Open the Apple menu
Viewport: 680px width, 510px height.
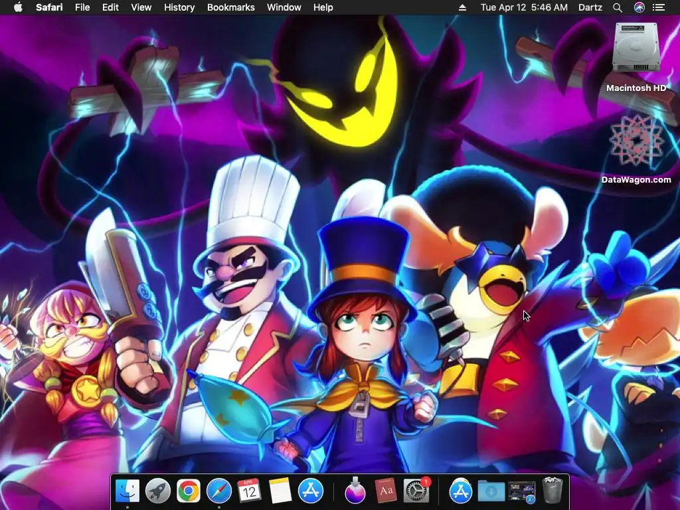[18, 7]
